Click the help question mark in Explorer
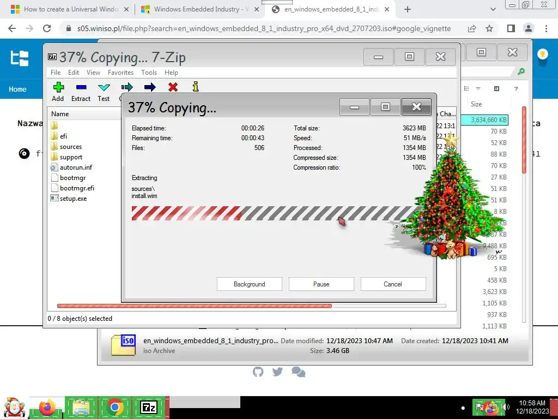The width and height of the screenshot is (558, 419). coord(516,89)
